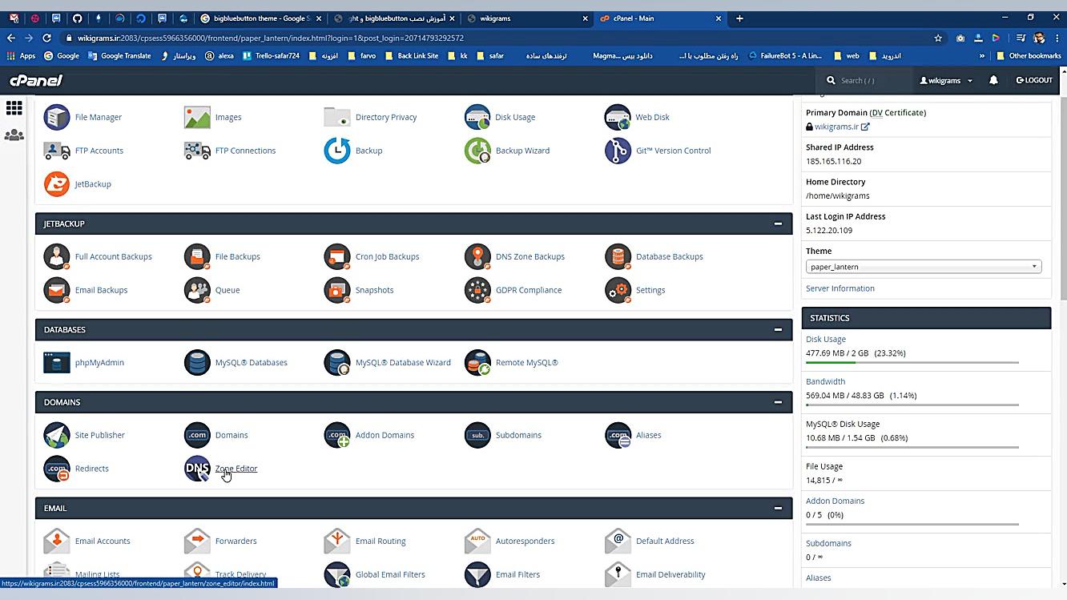Open the JetBackup Settings gear icon
Image resolution: width=1067 pixels, height=600 pixels.
click(618, 290)
